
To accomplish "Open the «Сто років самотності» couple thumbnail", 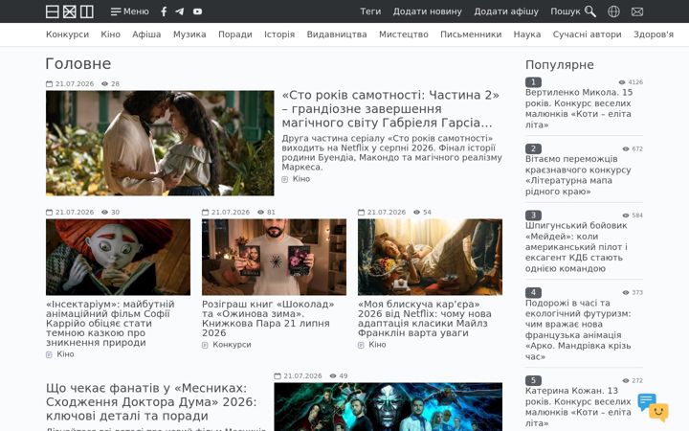I will pos(160,143).
